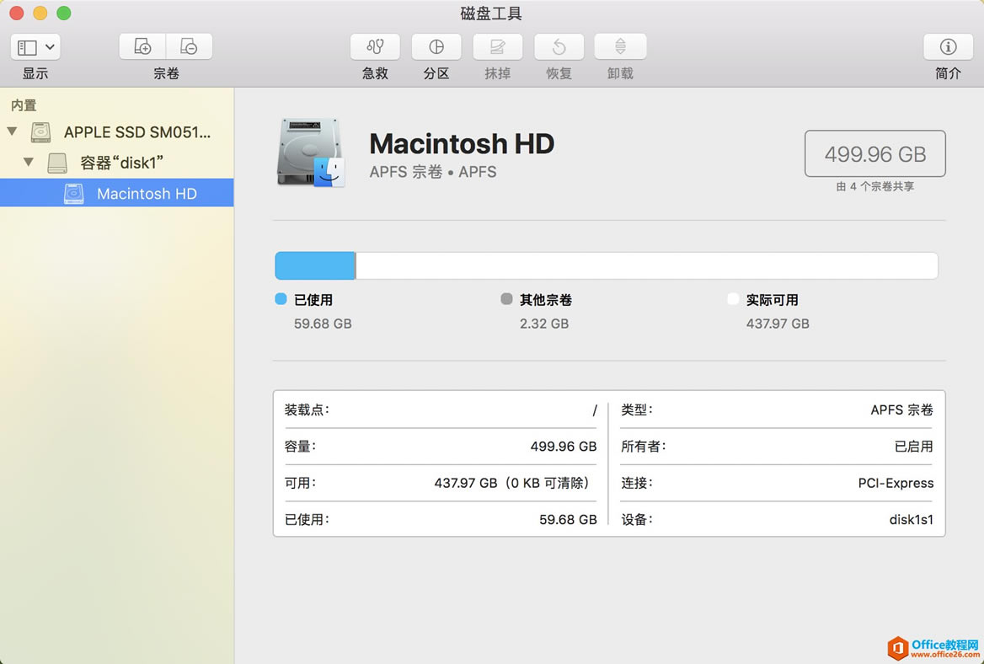Click the add volume (宗卷 plus) icon

(x=142, y=46)
